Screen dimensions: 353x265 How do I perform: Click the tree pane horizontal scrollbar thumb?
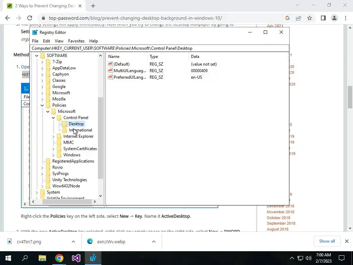coord(67,202)
